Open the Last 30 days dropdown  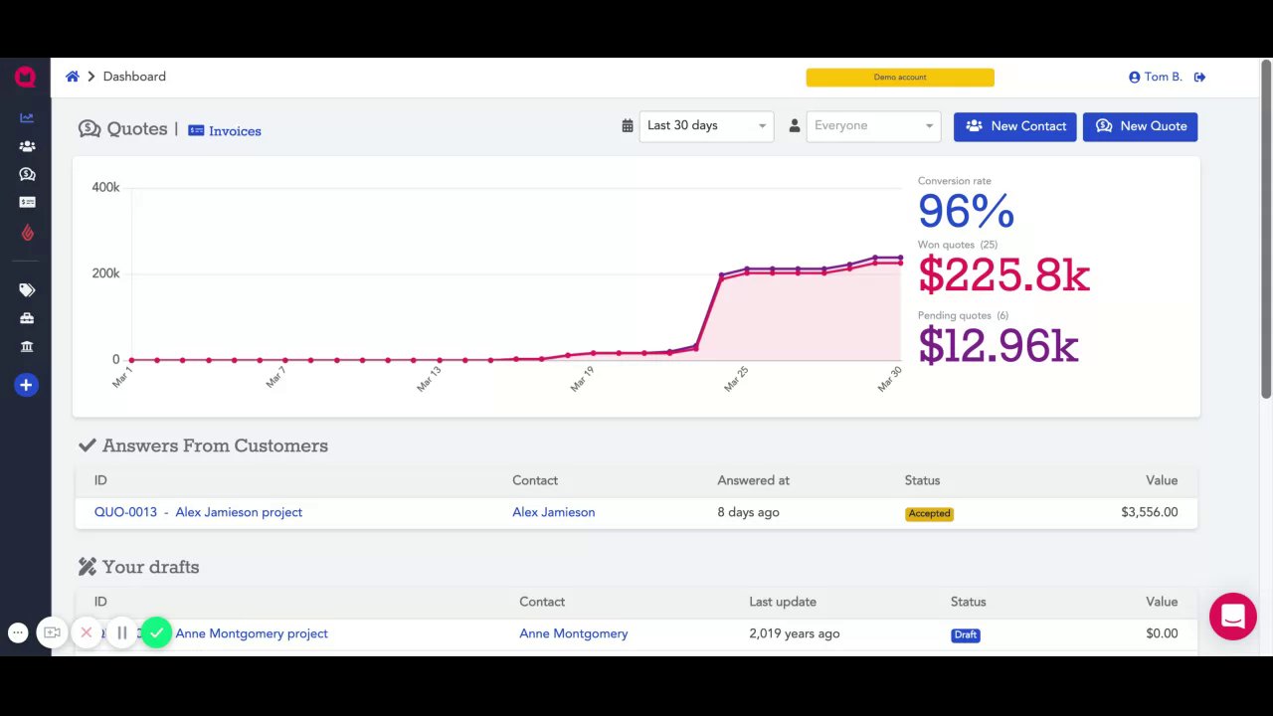click(x=706, y=126)
